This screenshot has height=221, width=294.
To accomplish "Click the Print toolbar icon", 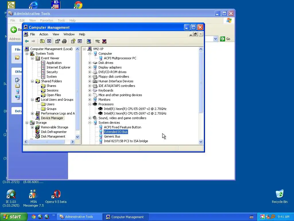I will coord(64,41).
